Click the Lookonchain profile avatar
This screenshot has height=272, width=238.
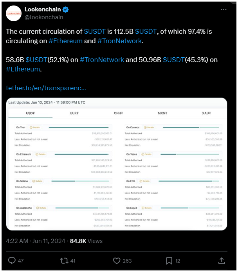tap(14, 13)
